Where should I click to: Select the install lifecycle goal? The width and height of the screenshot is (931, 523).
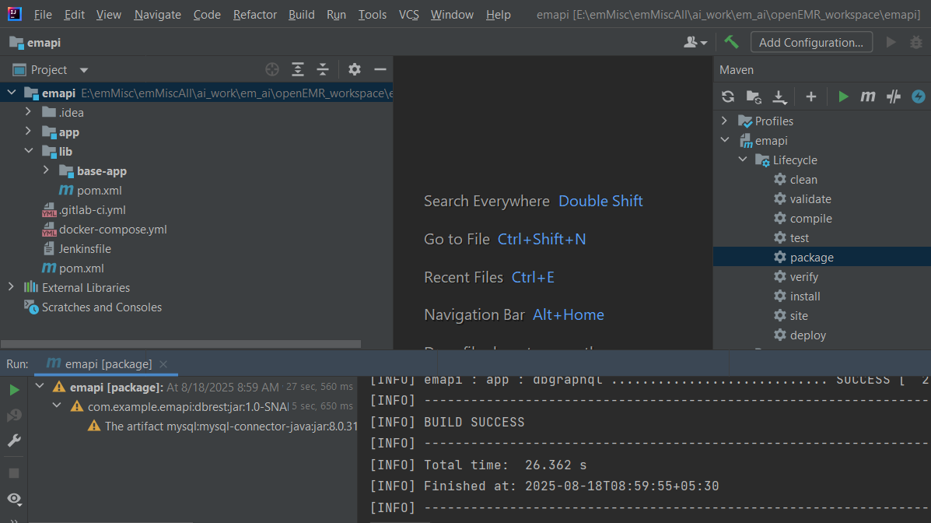pos(805,296)
